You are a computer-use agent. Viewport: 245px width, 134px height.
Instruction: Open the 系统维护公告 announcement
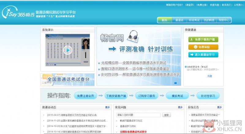198,132
